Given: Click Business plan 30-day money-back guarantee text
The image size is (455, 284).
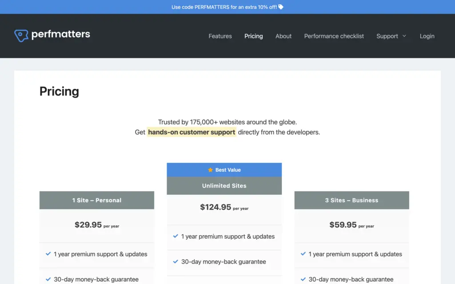Looking at the screenshot, I should tap(351, 280).
